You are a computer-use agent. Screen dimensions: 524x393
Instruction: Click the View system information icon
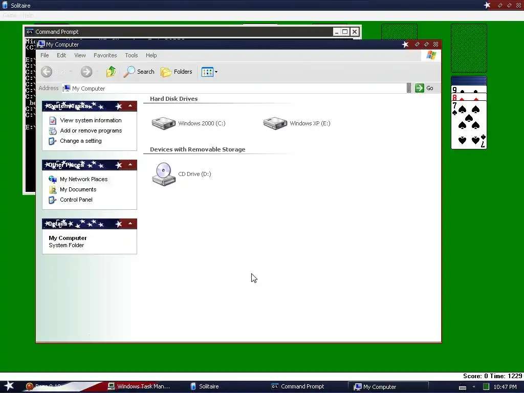coord(53,120)
